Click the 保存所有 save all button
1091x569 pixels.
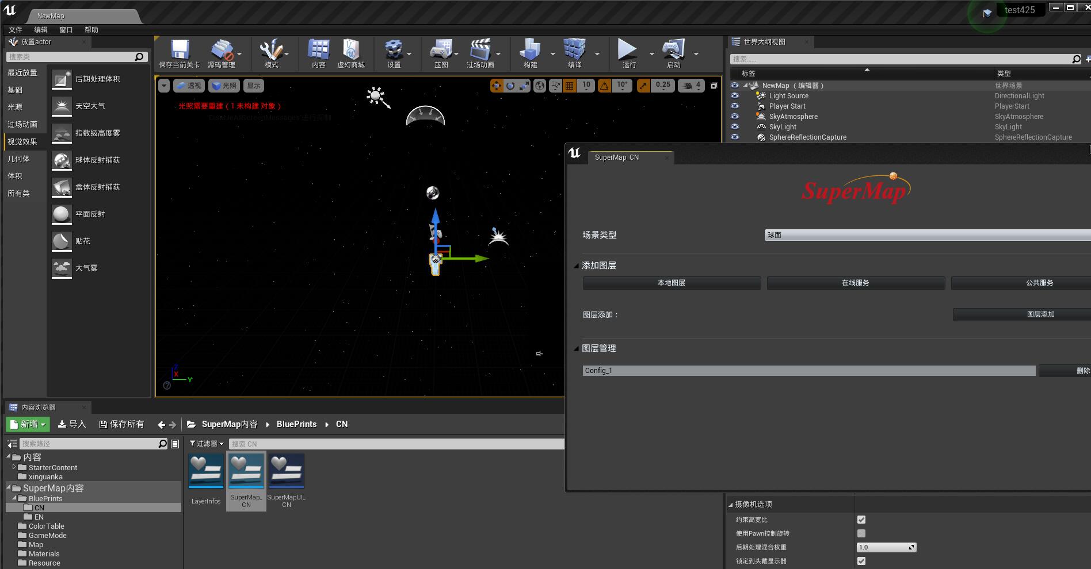[121, 424]
